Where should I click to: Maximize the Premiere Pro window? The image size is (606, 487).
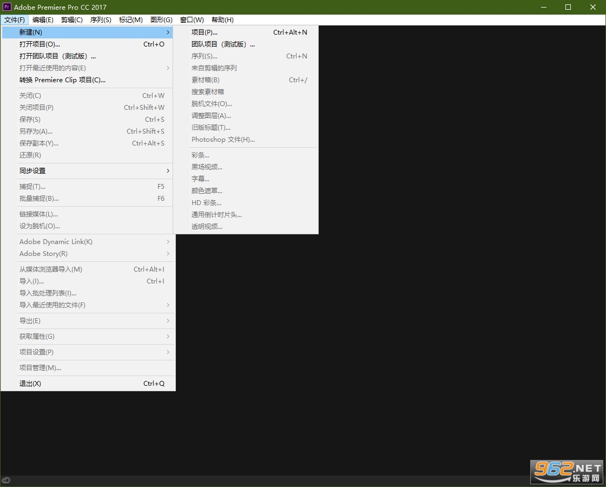coord(568,7)
